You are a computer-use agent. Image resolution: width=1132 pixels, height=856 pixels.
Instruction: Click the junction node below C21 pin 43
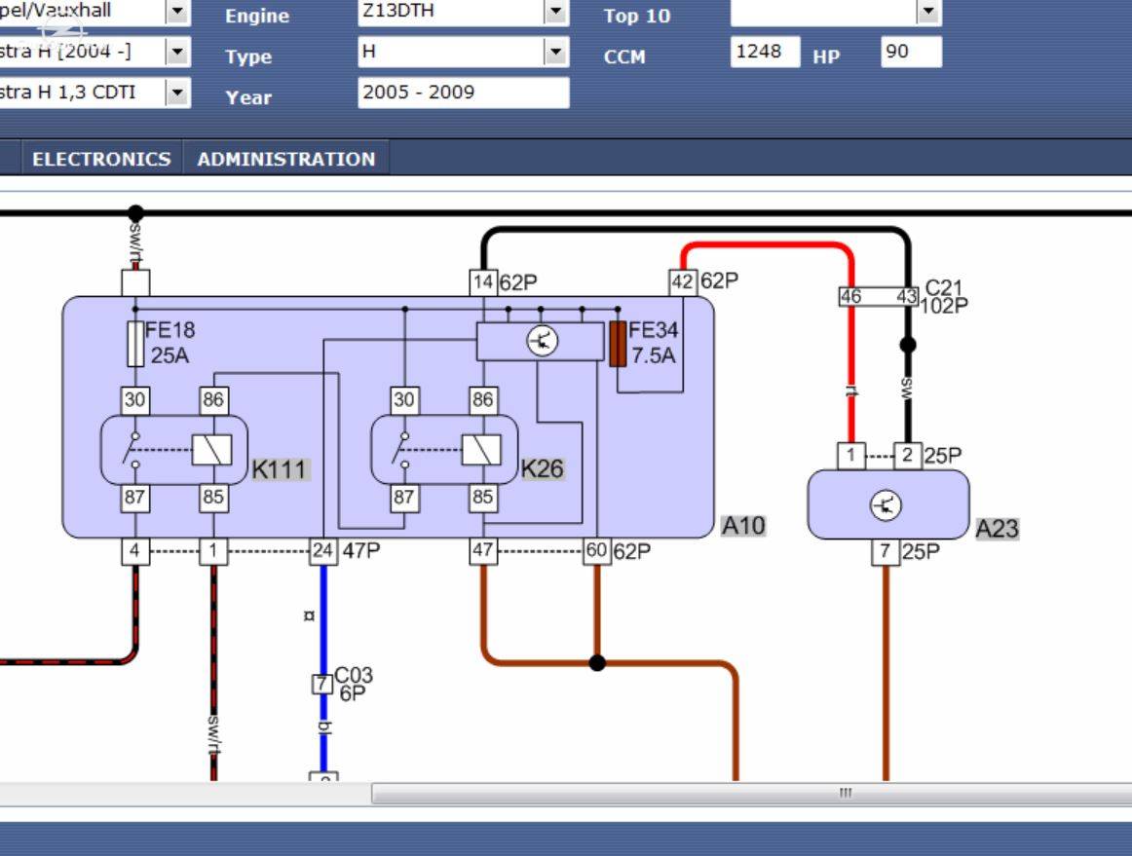tap(908, 345)
